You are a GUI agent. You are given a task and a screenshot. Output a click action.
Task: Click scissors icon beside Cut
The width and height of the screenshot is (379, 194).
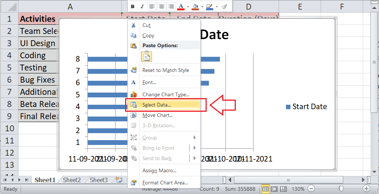[x=134, y=25]
